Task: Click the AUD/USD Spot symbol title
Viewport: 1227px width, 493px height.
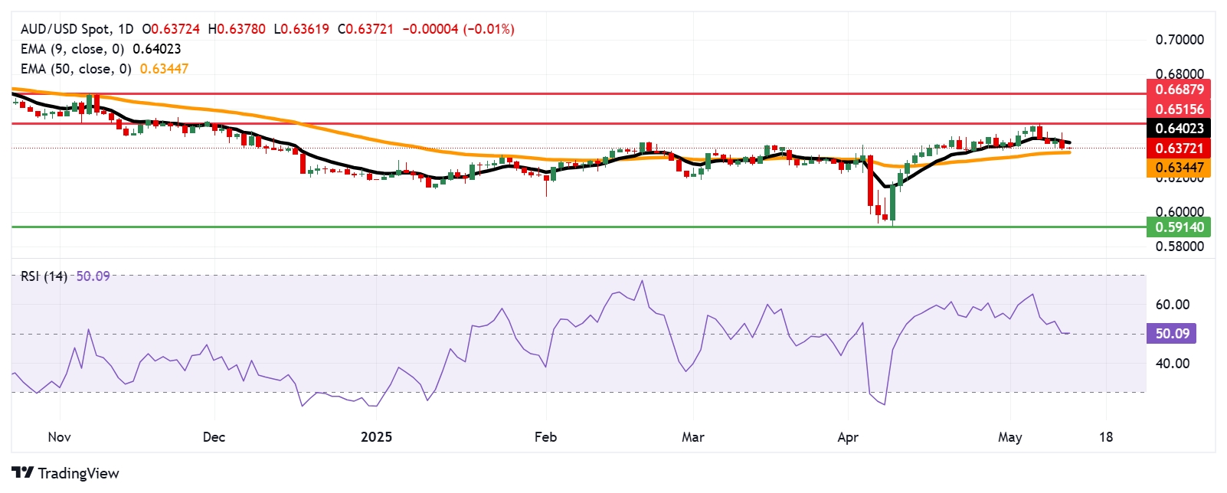Action: 65,29
